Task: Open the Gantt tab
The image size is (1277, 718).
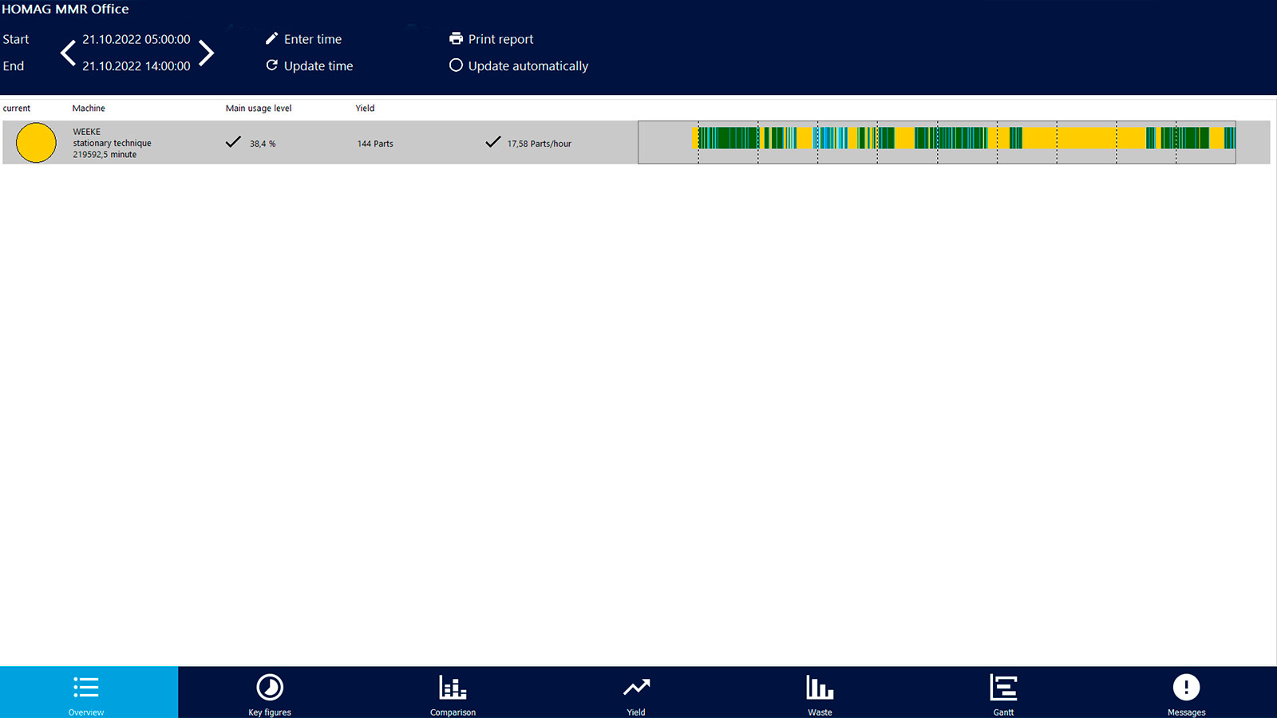Action: tap(1003, 692)
